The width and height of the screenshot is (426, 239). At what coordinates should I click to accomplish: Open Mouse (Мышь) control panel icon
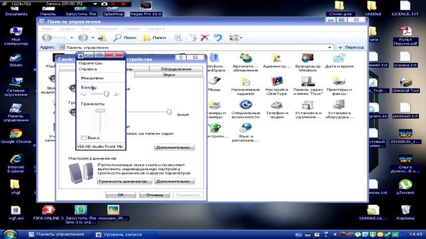214,84
